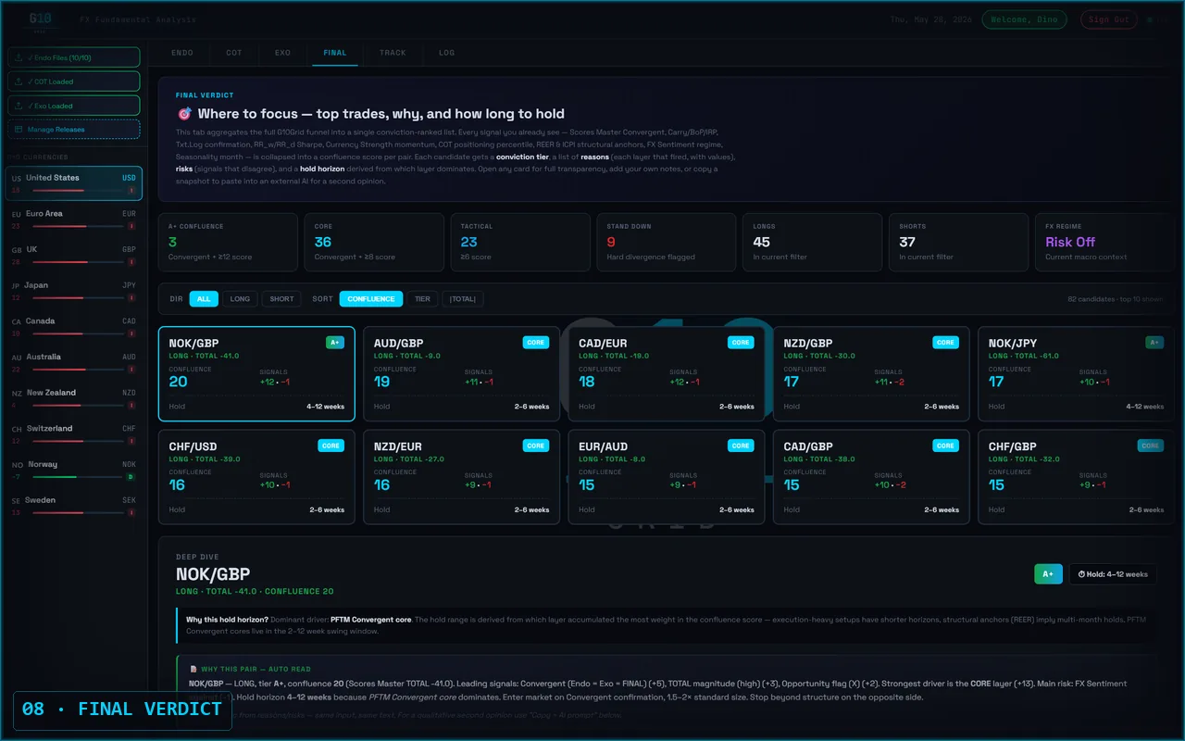The width and height of the screenshot is (1185, 741).
Task: Click the upload icon beside COT Loaded
Action: [x=19, y=82]
